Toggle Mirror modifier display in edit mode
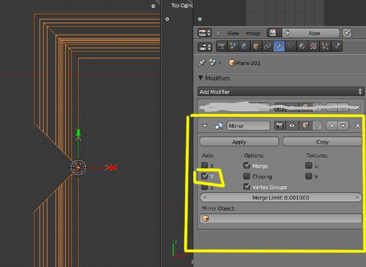This screenshot has height=267, width=366. [x=305, y=126]
